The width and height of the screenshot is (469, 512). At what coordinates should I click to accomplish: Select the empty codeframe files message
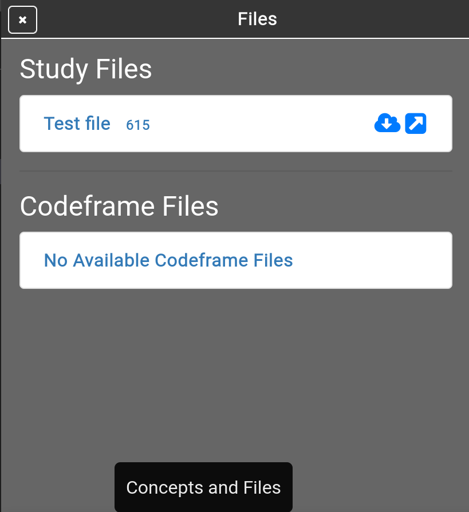coord(168,260)
